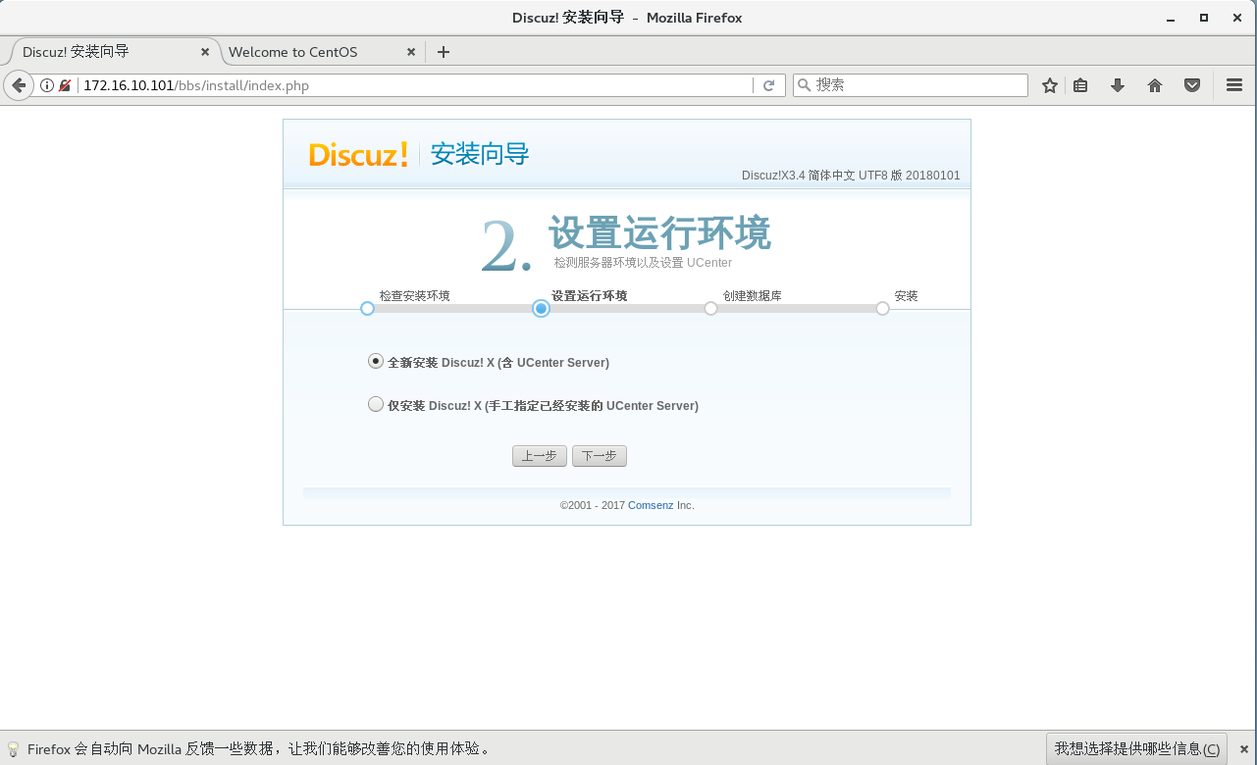Open site information icon in address bar
Image resolution: width=1257 pixels, height=765 pixels.
[46, 85]
